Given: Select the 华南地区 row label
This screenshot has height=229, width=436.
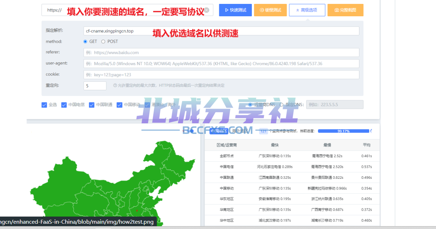Looking at the screenshot, I should (227, 210).
